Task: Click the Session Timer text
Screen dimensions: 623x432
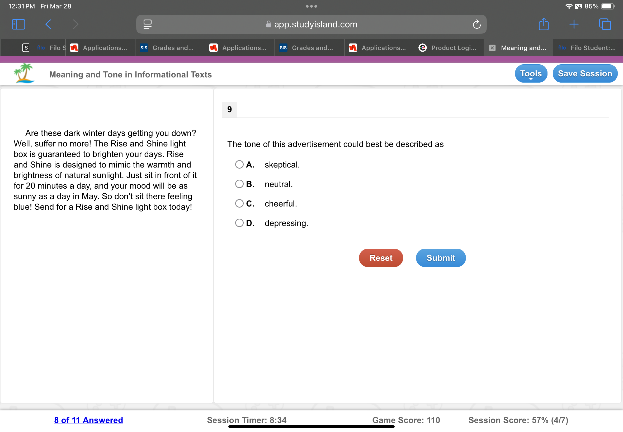Action: 247,420
